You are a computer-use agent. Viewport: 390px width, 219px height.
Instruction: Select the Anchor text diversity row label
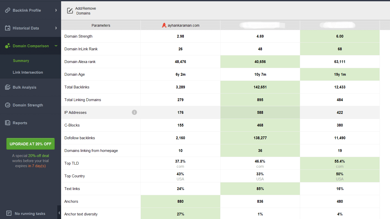81,214
